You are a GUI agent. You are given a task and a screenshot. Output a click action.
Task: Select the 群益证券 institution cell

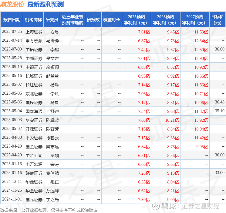(x=34, y=173)
